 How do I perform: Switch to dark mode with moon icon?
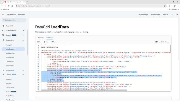[172, 15]
